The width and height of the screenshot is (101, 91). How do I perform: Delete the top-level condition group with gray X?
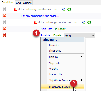[x=4, y=9]
